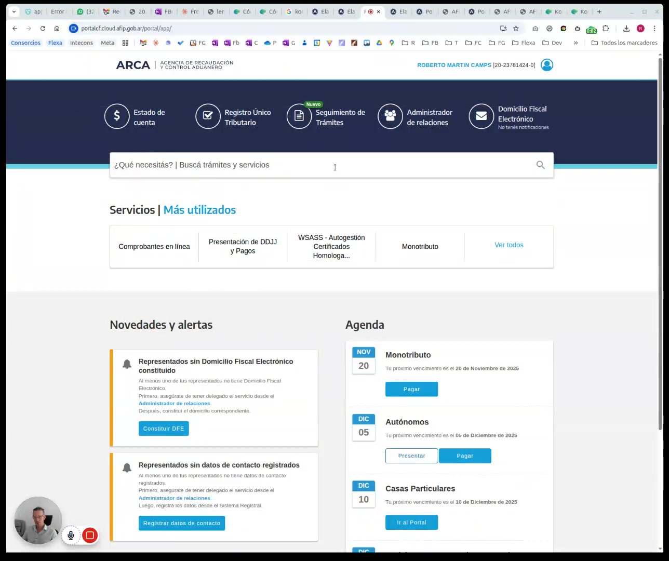Stop the screen recording
The width and height of the screenshot is (669, 561).
90,535
